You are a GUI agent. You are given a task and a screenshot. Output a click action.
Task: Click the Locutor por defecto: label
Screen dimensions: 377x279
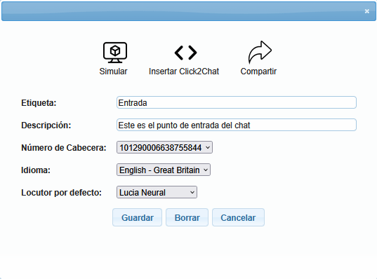62,193
